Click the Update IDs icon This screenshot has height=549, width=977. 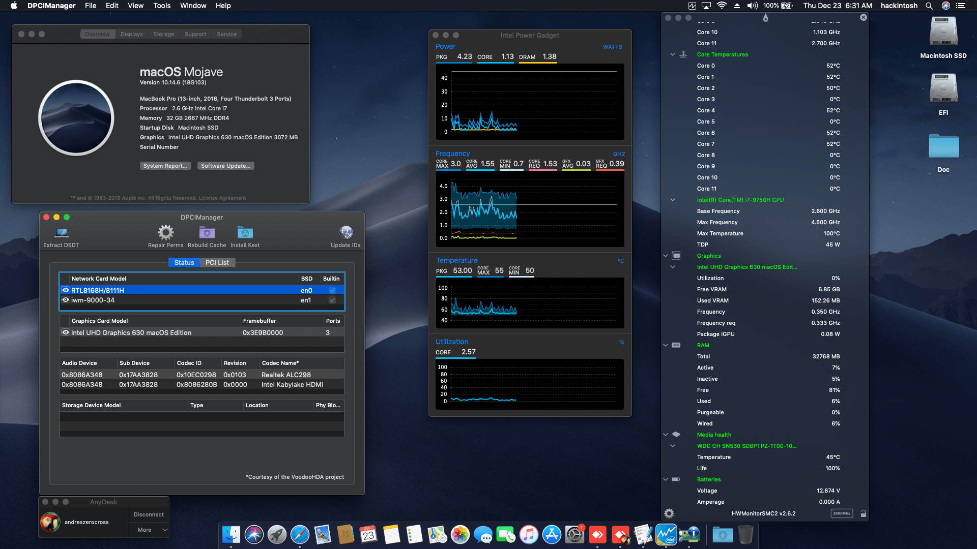point(346,232)
